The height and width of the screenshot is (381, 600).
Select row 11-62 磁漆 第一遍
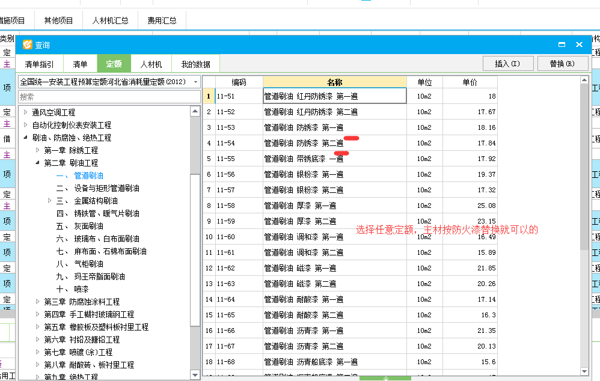tap(350, 268)
